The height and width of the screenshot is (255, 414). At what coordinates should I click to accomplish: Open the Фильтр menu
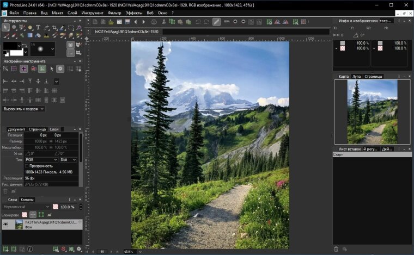click(114, 12)
